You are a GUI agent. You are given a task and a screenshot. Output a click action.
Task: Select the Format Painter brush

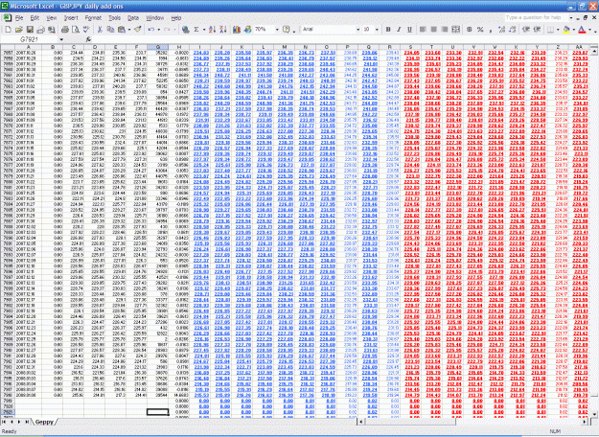138,30
